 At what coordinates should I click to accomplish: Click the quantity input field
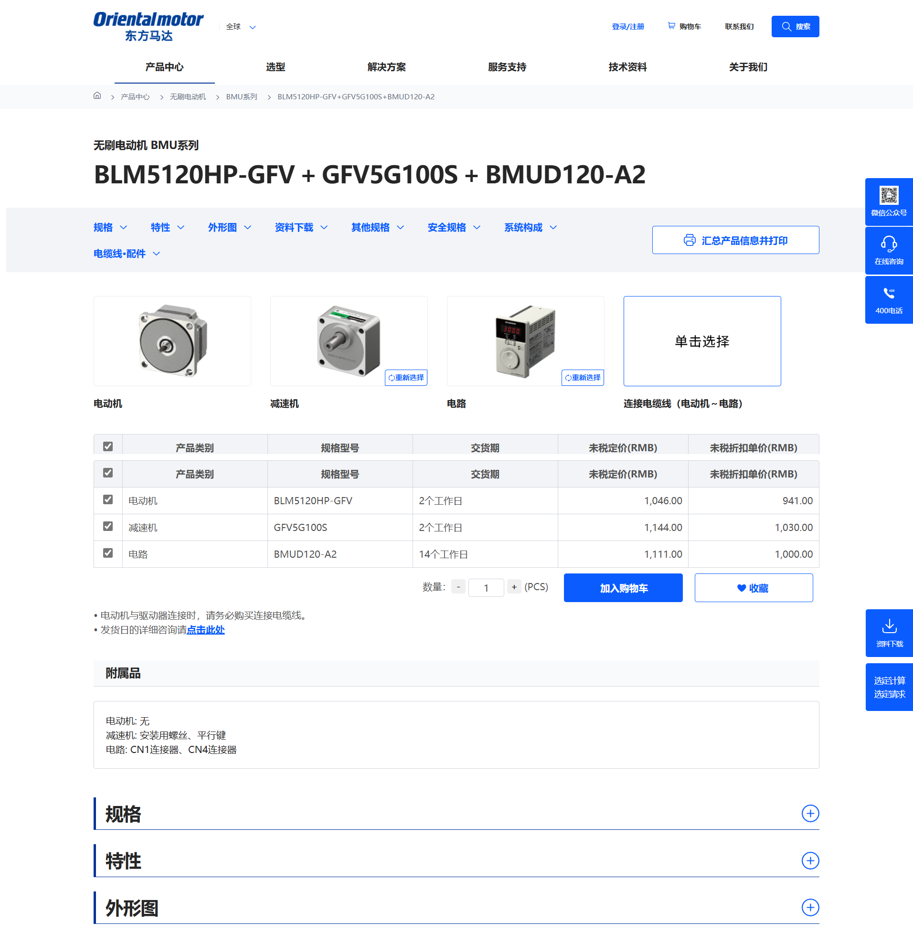[486, 586]
